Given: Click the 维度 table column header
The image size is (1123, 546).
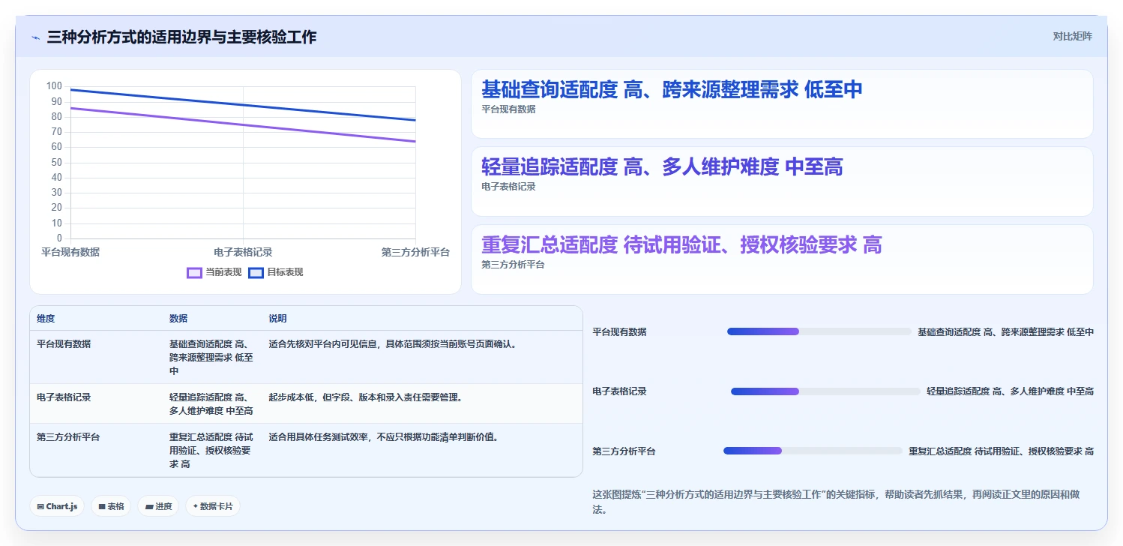Looking at the screenshot, I should click(x=46, y=319).
